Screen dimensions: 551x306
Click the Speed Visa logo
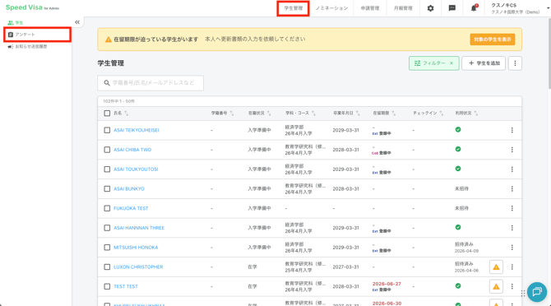pyautogui.click(x=32, y=7)
